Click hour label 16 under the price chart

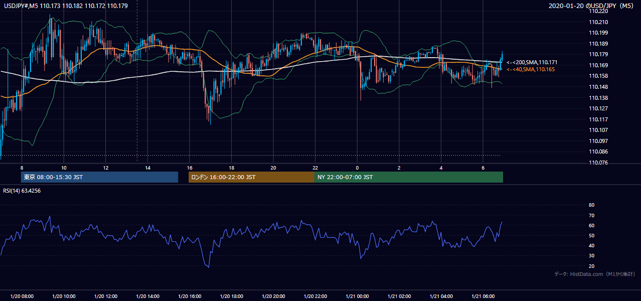[x=189, y=168]
